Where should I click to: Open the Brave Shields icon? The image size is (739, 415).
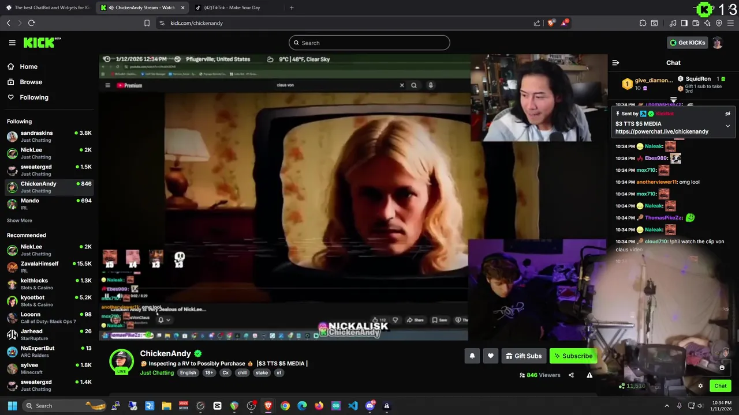point(551,23)
